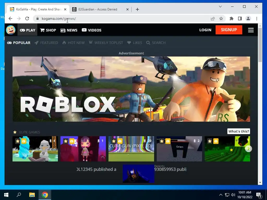
Task: Click gift badge on CUBE GUN thumbnail
Action: (120, 141)
